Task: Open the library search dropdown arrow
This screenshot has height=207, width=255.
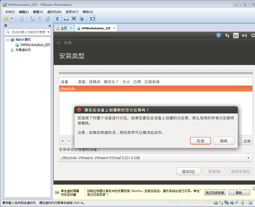Action: [48, 32]
